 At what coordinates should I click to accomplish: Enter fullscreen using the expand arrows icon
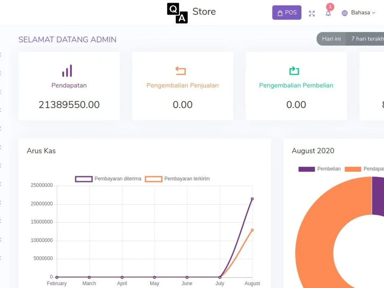312,13
